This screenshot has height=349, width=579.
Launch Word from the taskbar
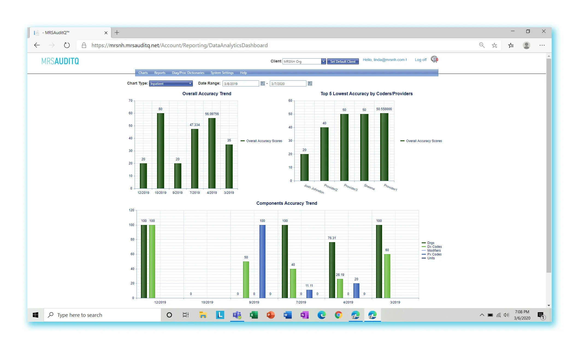coord(288,315)
